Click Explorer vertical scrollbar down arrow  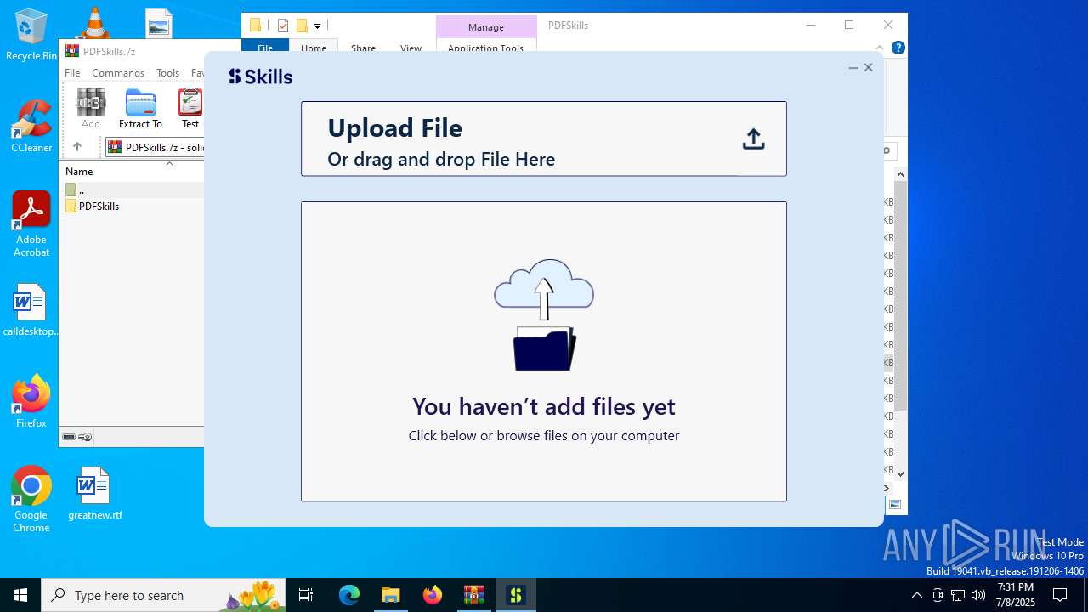tap(900, 474)
